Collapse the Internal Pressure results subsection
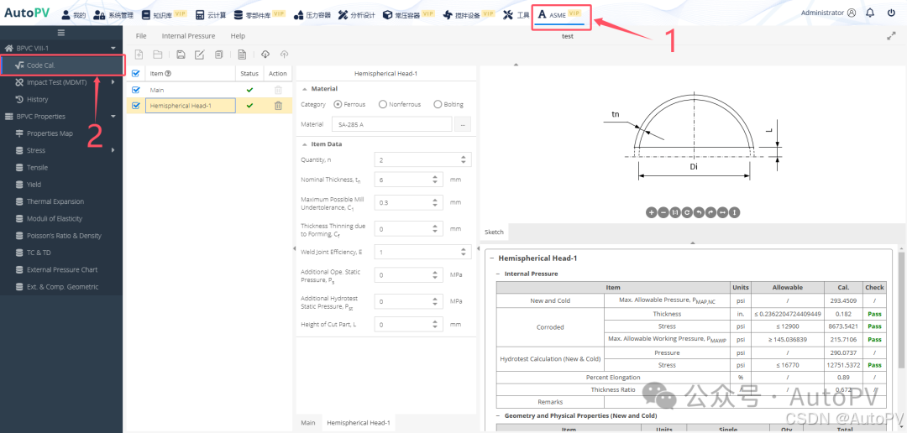The height and width of the screenshot is (433, 907). point(498,274)
